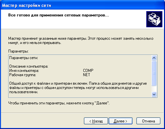Click the file and printer sharing paragraph
The height and width of the screenshot is (129, 165).
[78, 88]
